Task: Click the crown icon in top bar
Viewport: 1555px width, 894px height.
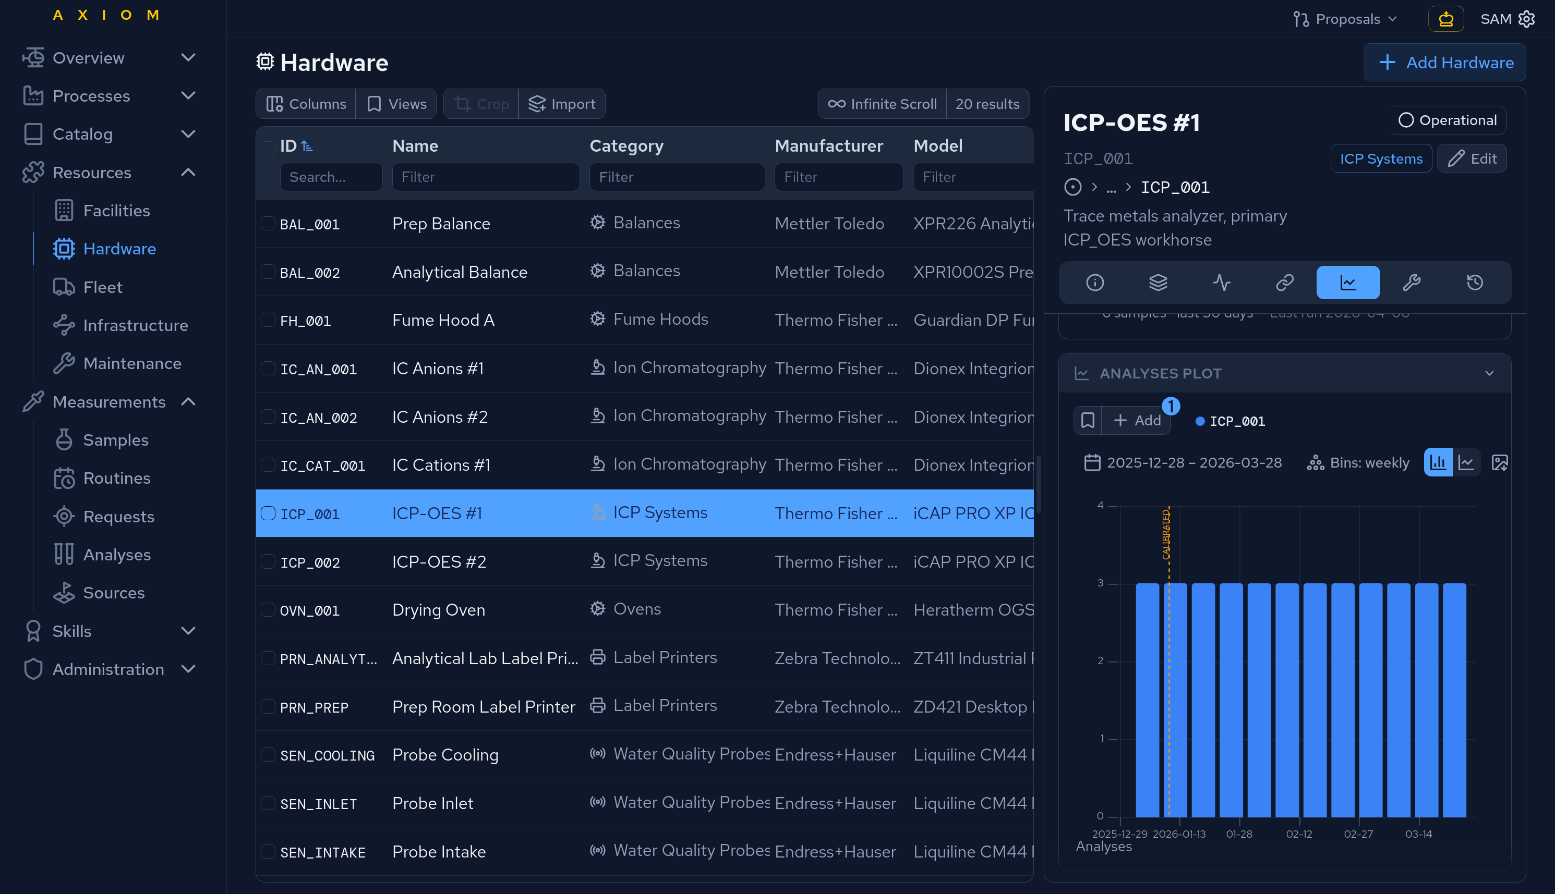Action: [1445, 19]
